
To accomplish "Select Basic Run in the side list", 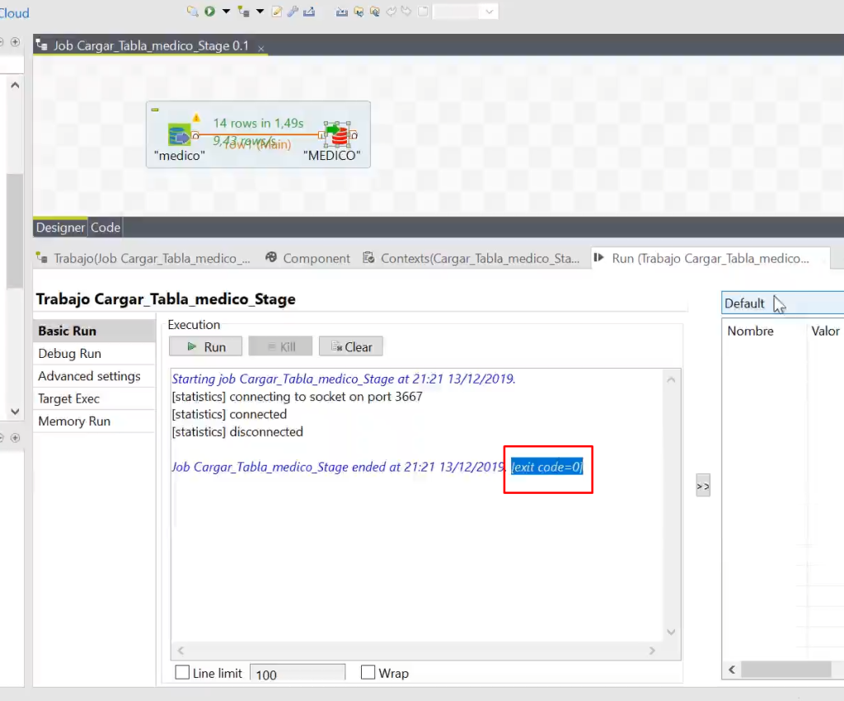I will click(94, 331).
